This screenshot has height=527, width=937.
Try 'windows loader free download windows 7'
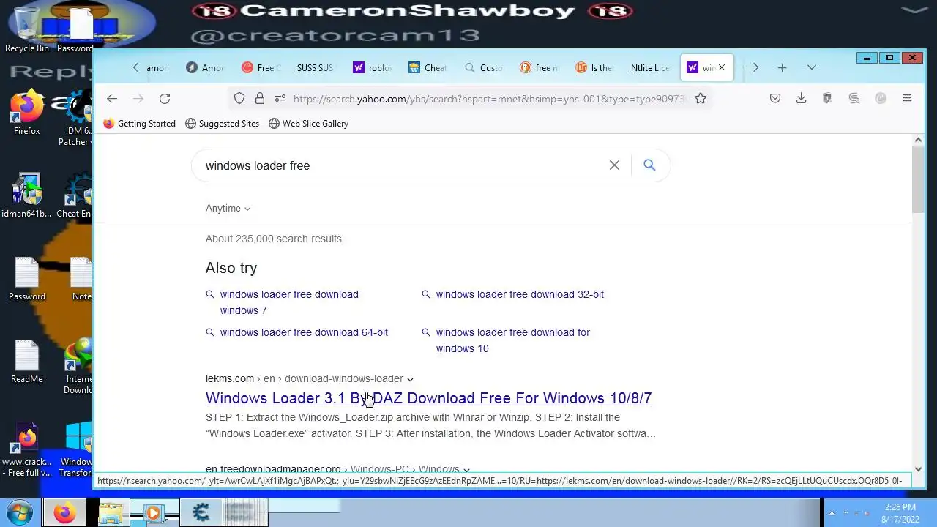tap(289, 302)
